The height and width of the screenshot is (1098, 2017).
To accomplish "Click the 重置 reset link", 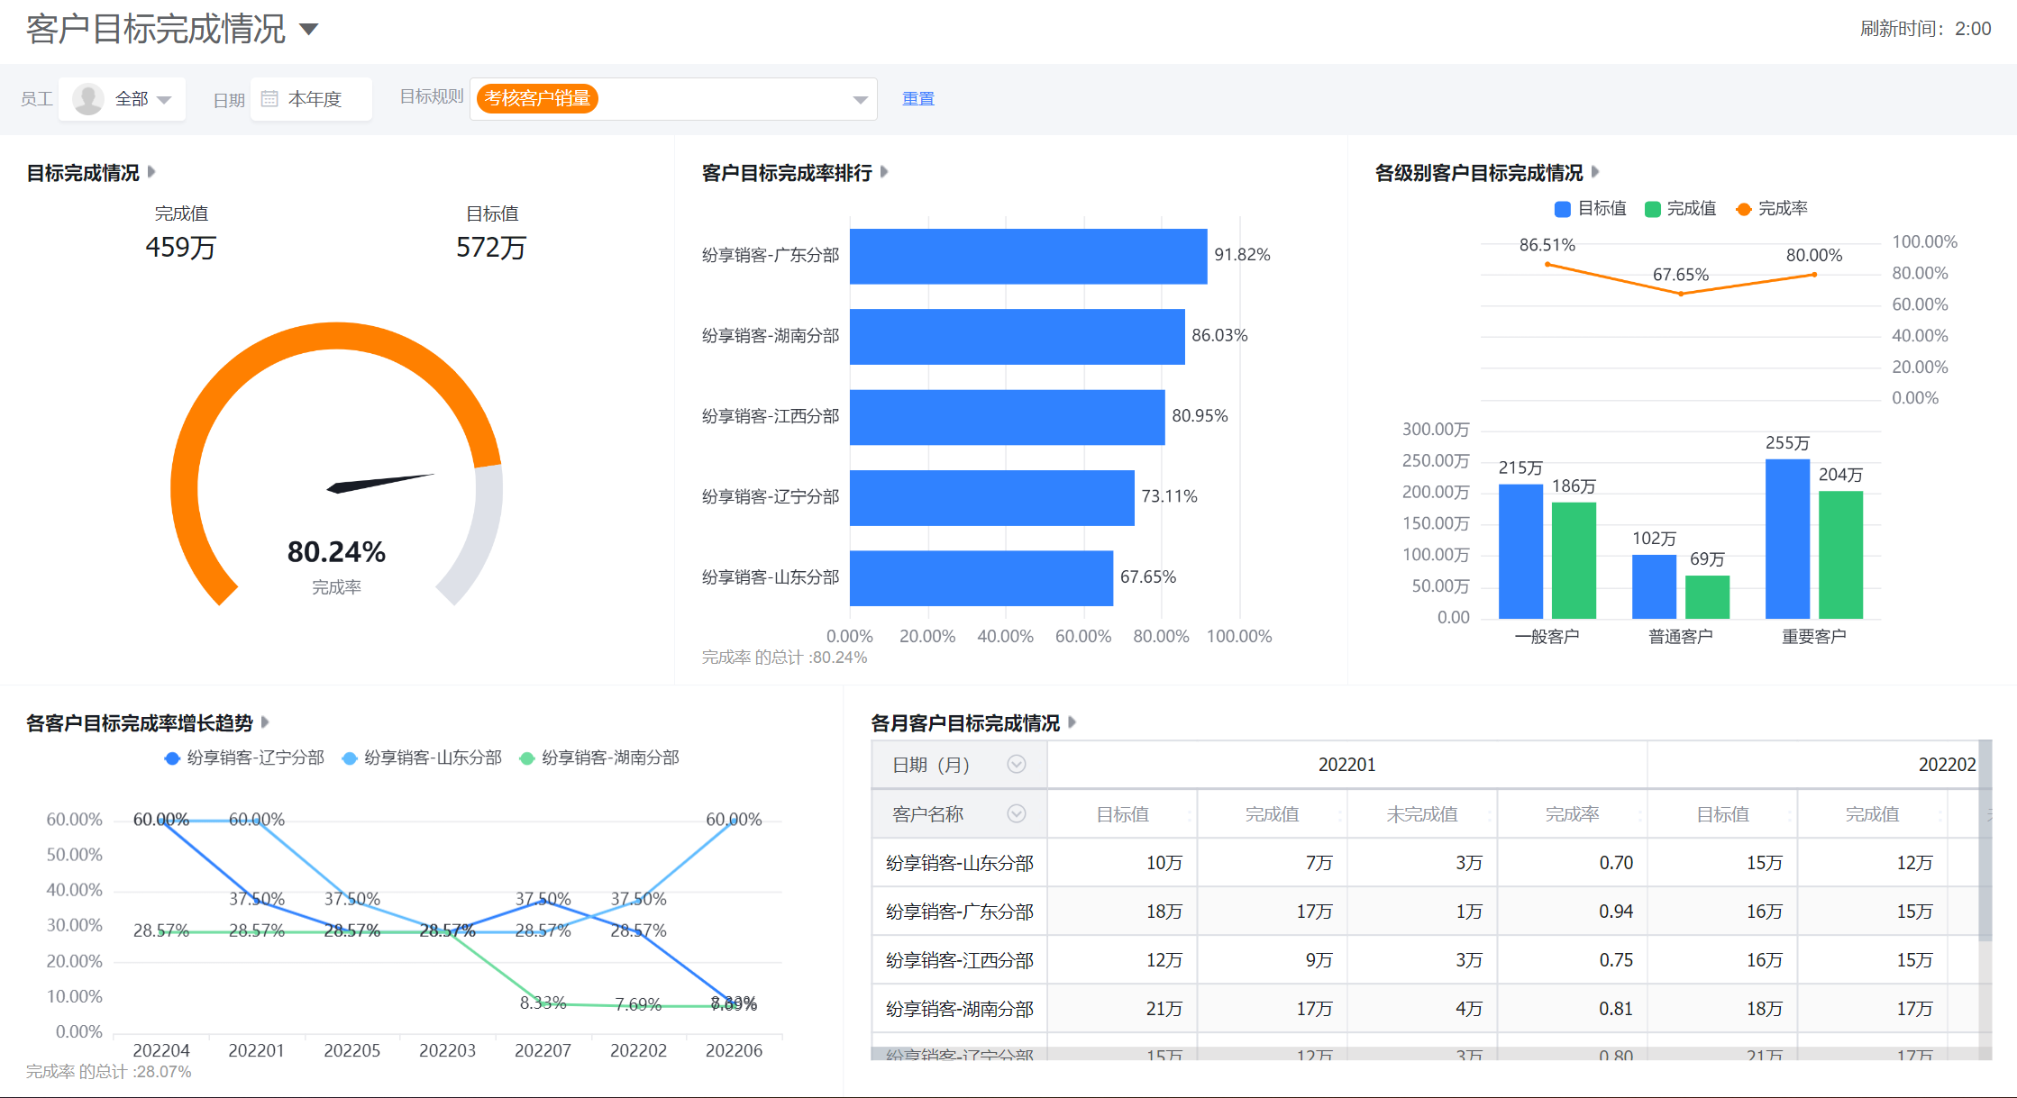I will pos(918,99).
